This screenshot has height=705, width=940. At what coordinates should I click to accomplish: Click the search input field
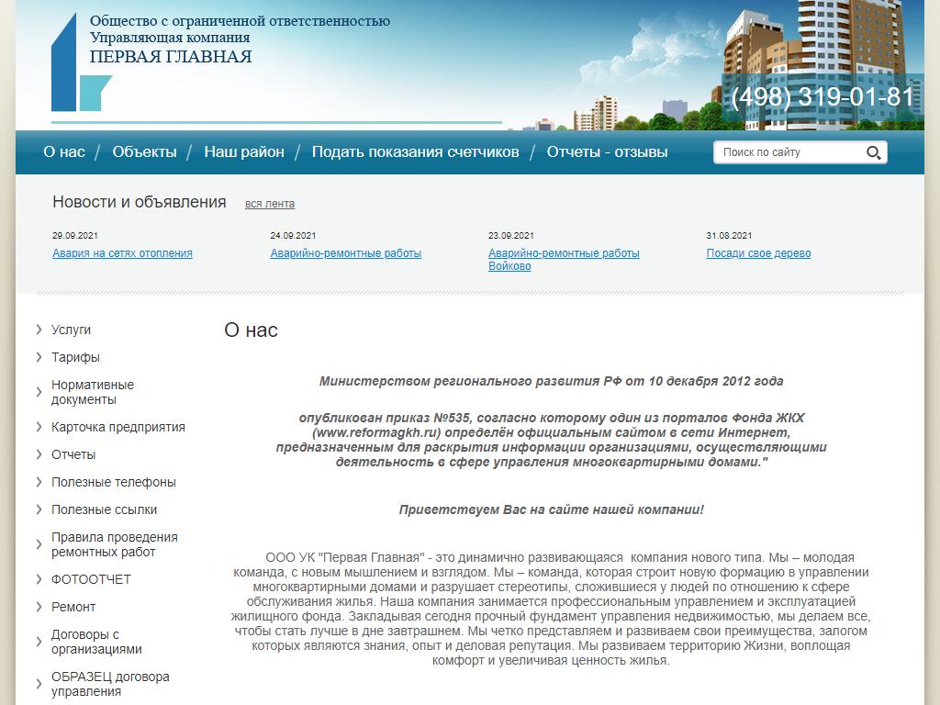click(788, 152)
